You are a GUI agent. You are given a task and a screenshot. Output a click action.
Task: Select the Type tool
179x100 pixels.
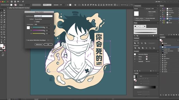click(1, 18)
